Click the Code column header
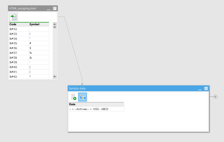This screenshot has width=224, height=142. (x=19, y=24)
